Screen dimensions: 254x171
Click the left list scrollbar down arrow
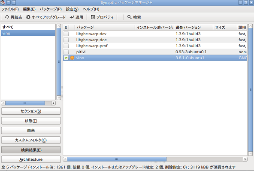click(59, 98)
